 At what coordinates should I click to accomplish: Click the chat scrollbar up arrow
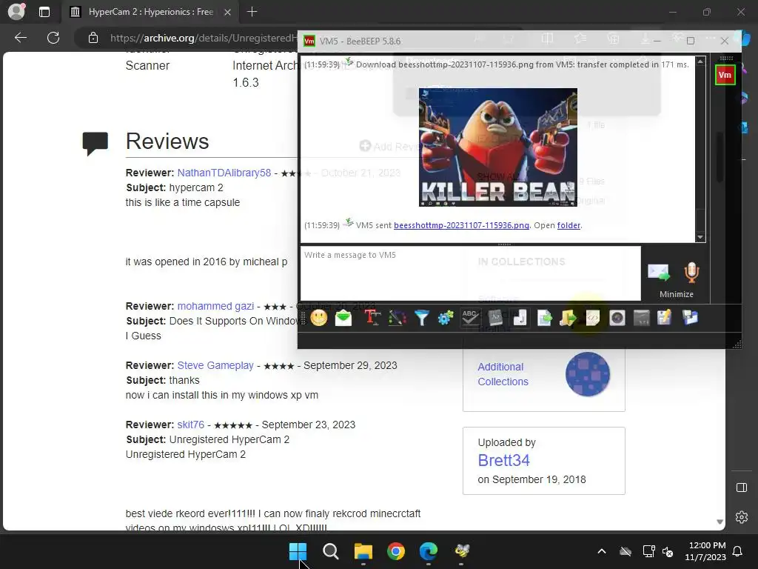coord(700,61)
